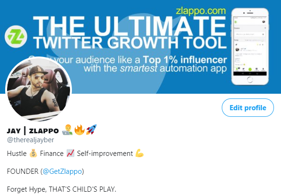The width and height of the screenshot is (281, 195).
Task: Open the @GetZlappo mention link
Action: 62,171
